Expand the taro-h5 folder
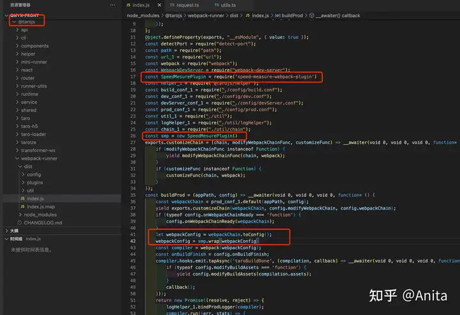The height and width of the screenshot is (315, 460). point(17,126)
